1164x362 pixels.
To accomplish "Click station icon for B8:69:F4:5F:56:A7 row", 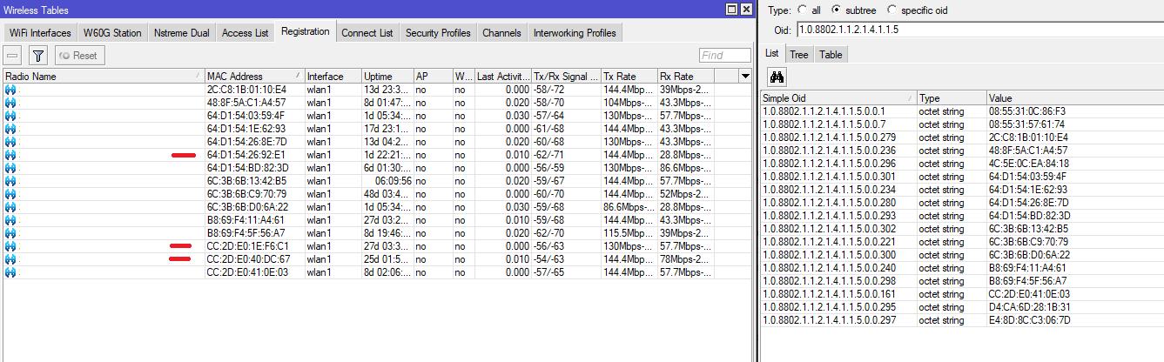I will tap(11, 233).
